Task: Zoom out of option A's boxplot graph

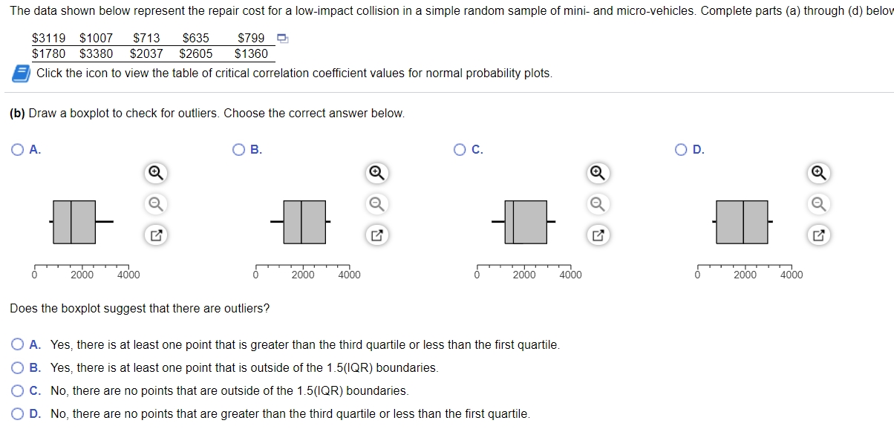Action: coord(154,204)
